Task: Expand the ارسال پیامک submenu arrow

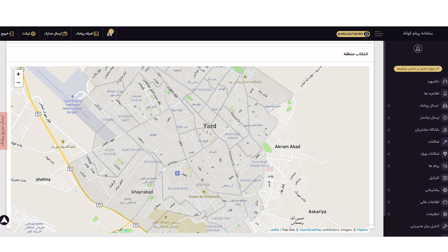Action: click(389, 106)
